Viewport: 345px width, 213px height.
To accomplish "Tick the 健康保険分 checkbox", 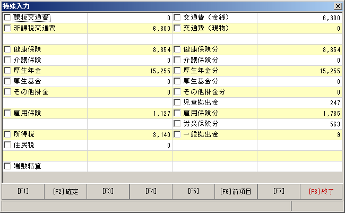I will (x=177, y=49).
